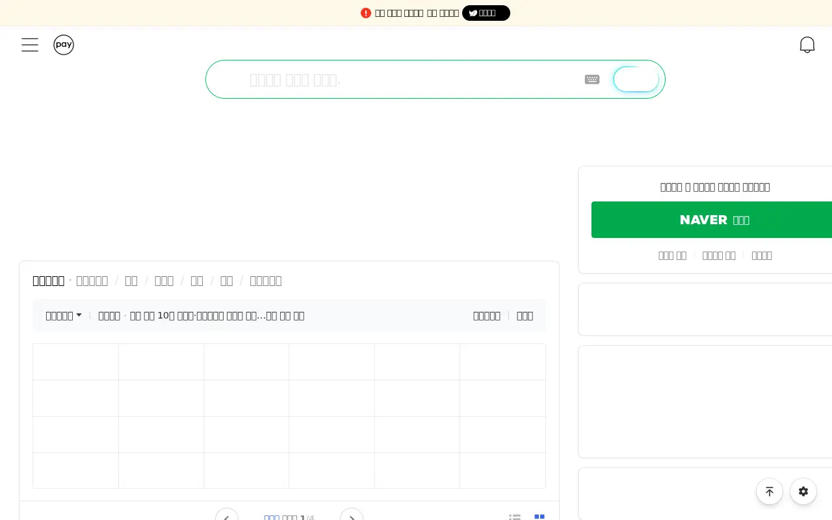Select the bold active tab above the news bar
The width and height of the screenshot is (832, 520).
click(x=48, y=281)
